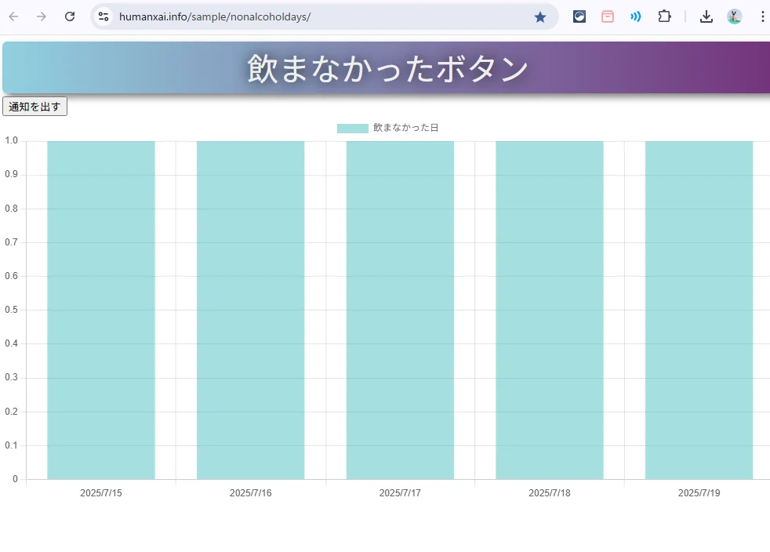
Task: Click the bar for 2025/7/19
Action: pos(699,310)
